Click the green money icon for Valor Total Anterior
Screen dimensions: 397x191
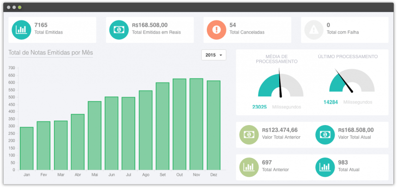coord(249,135)
